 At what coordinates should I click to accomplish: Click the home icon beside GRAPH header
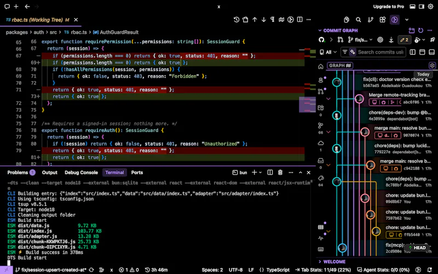coord(321,66)
